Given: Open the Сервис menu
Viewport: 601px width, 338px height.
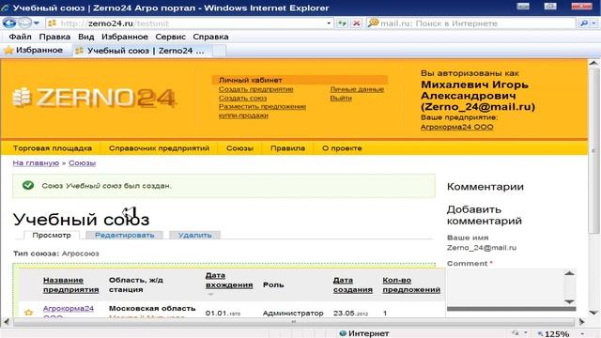Looking at the screenshot, I should (x=171, y=37).
